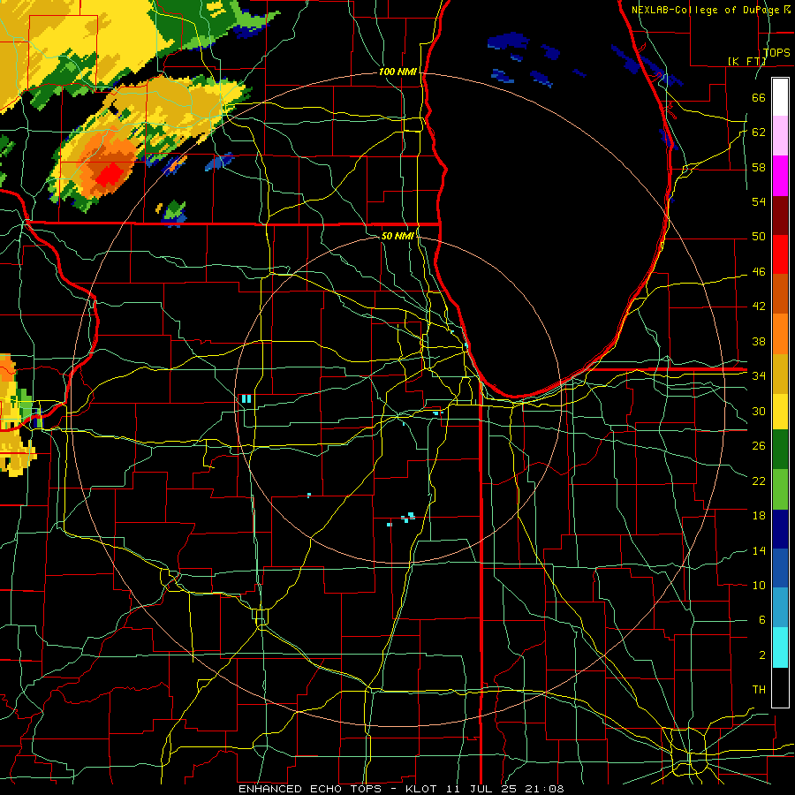Screen dimensions: 795x795
Task: Click the legend value "26"
Action: [x=759, y=446]
